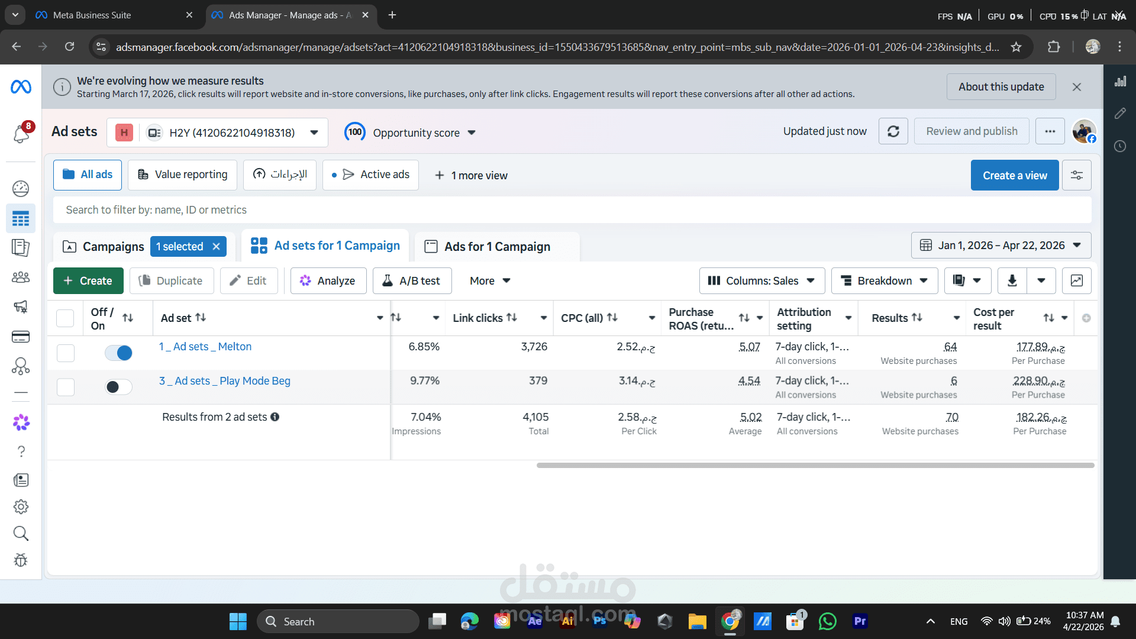Viewport: 1136px width, 639px height.
Task: Open File Explorer from the taskbar
Action: (698, 621)
